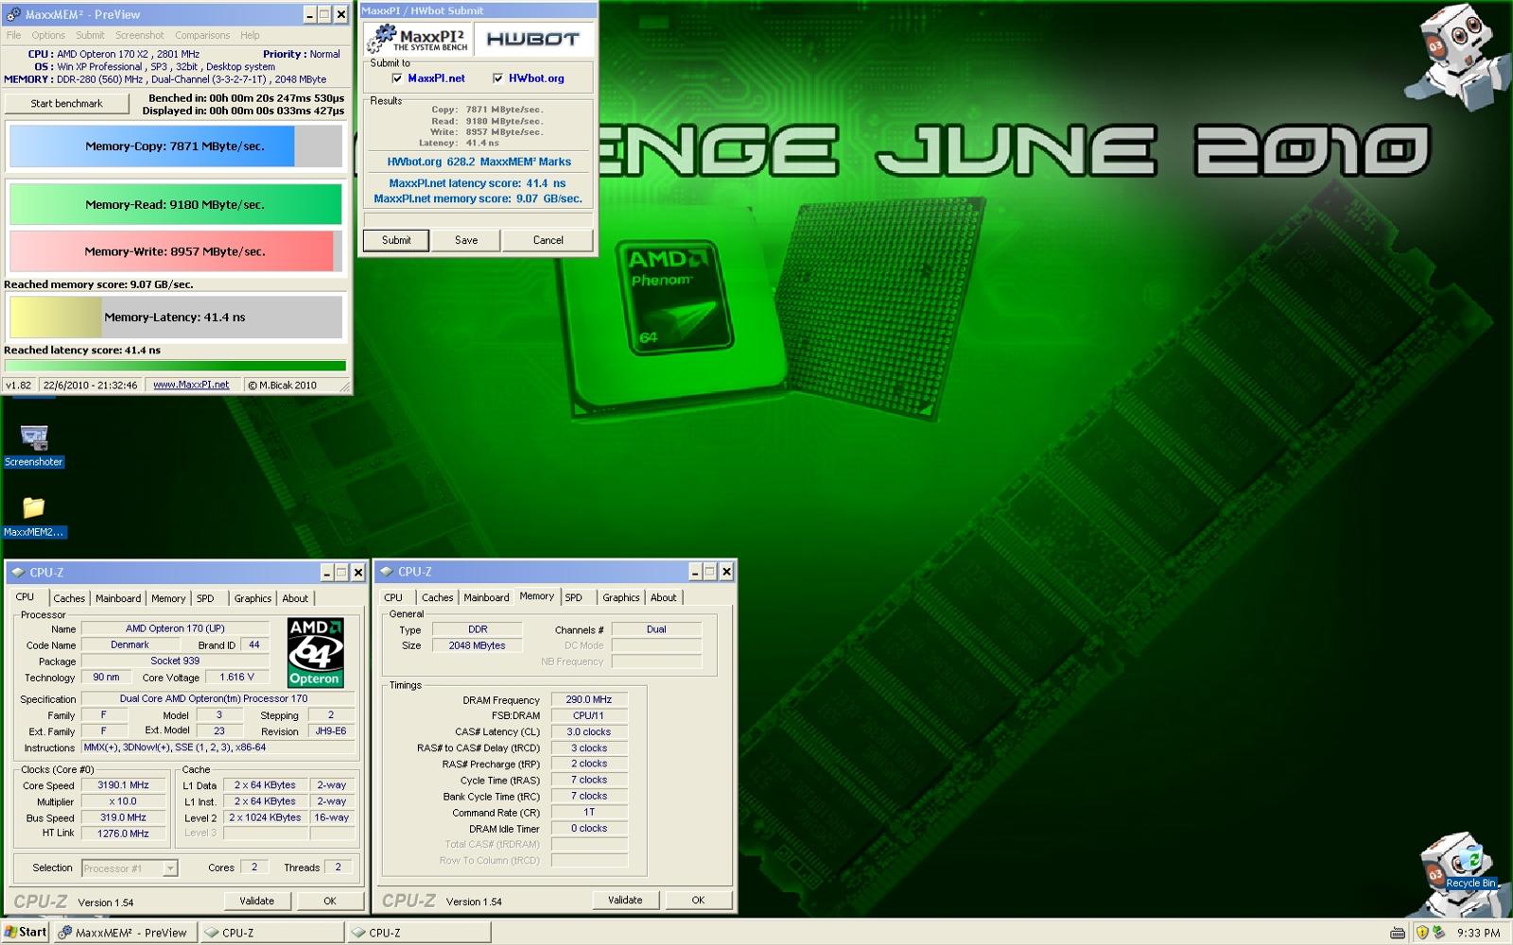Switch to the first CPU-Z taskbar button
This screenshot has height=945, width=1513.
point(272,932)
